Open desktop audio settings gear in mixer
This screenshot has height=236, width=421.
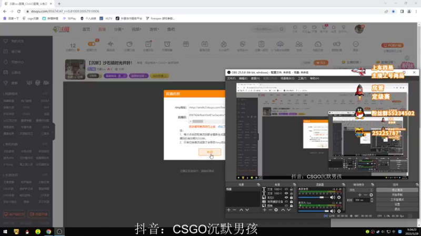[339, 197]
